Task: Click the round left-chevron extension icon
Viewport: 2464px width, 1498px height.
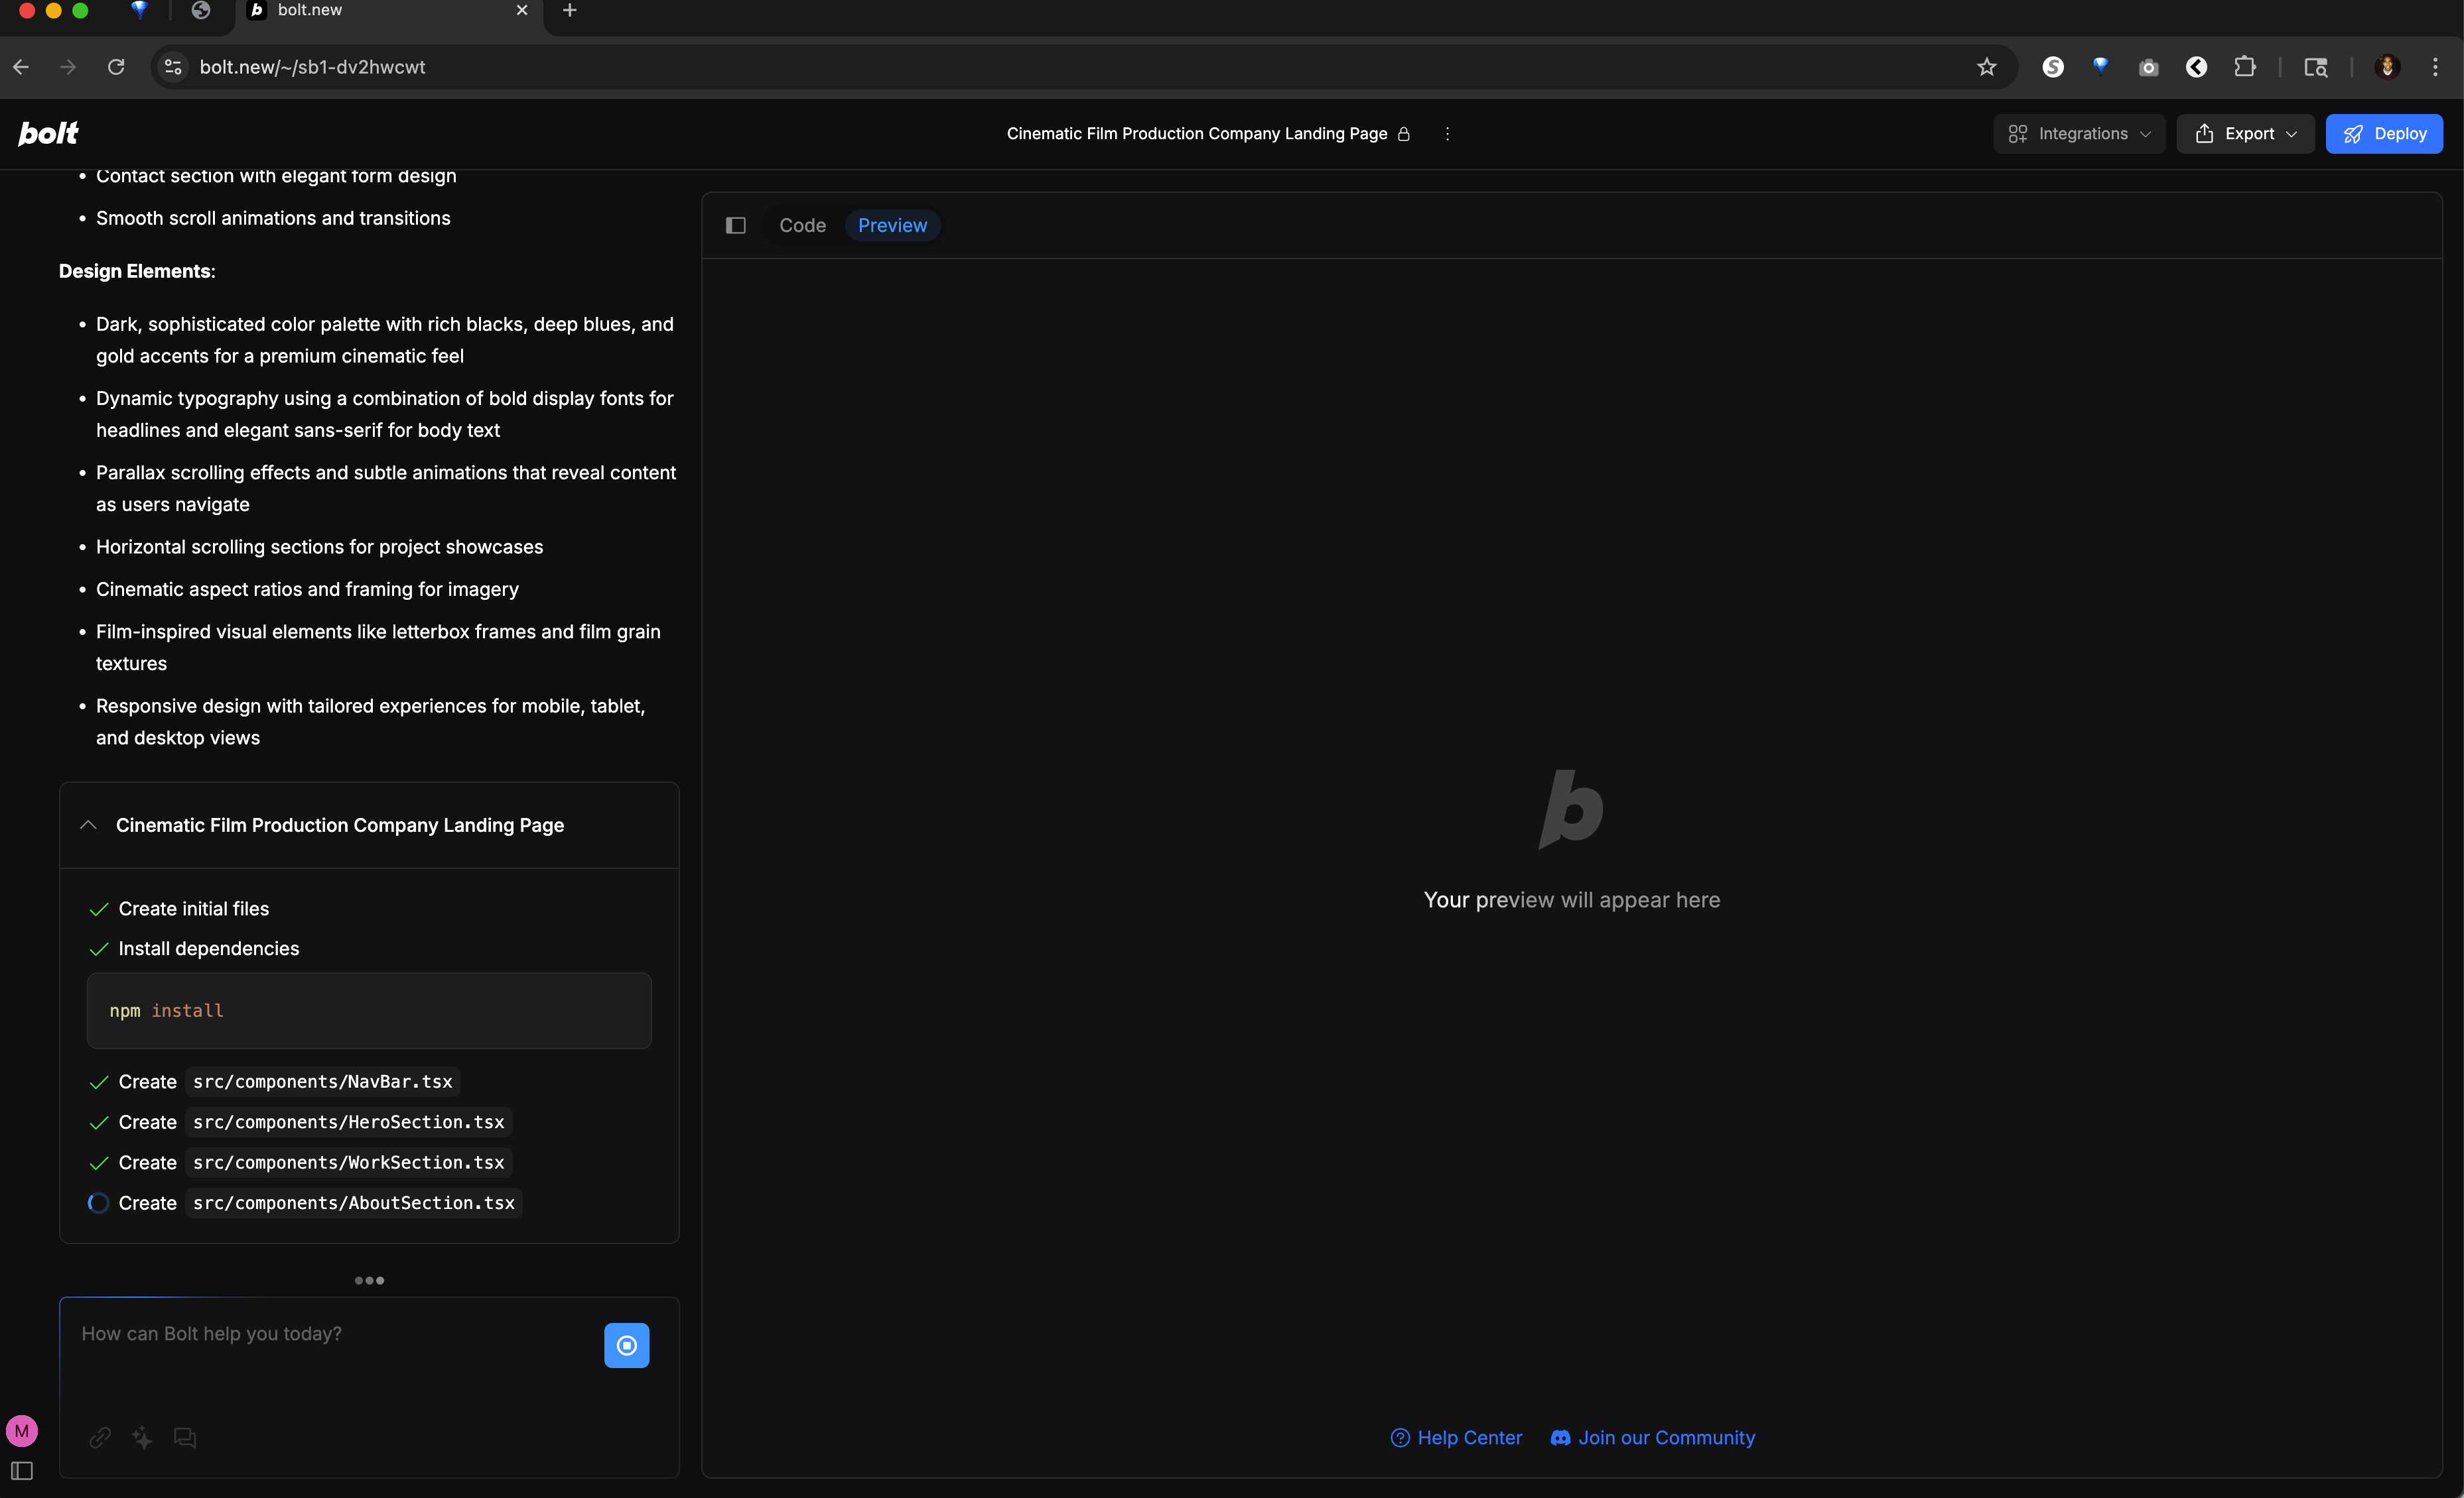Action: 2196,67
